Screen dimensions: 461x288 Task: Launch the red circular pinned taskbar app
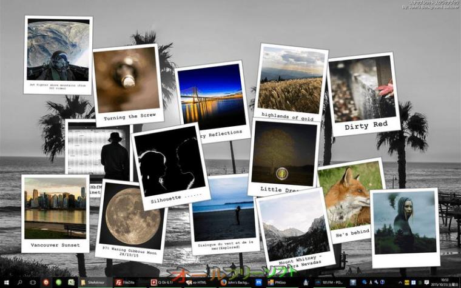click(x=46, y=283)
